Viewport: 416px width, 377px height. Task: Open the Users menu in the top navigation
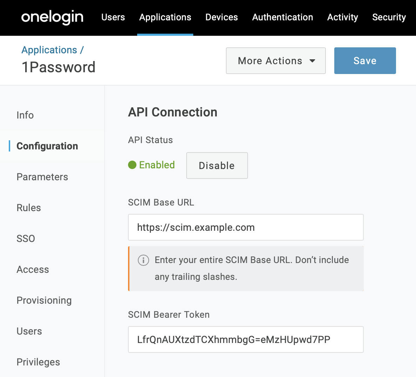pos(113,17)
